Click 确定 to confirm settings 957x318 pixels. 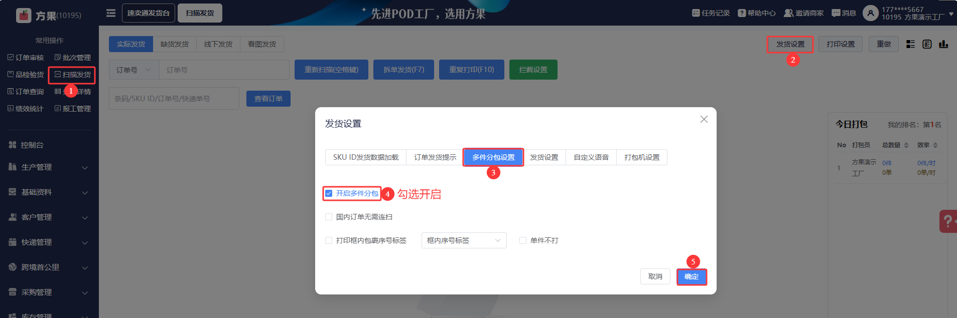[x=692, y=276]
